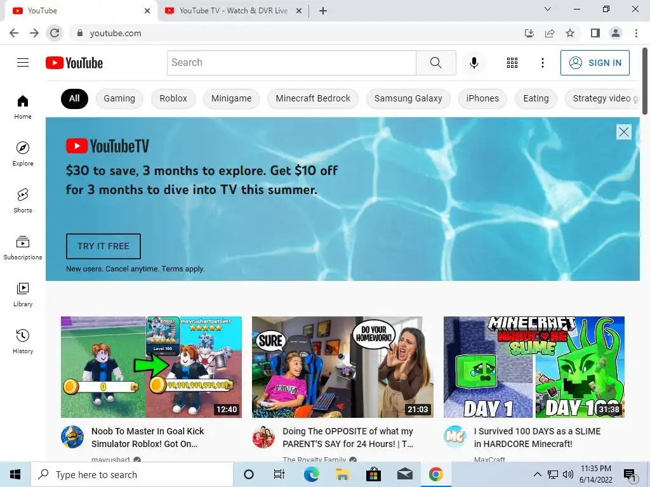Viewport: 650px width, 487px height.
Task: Select the Minigame filter chip
Action: click(x=231, y=98)
